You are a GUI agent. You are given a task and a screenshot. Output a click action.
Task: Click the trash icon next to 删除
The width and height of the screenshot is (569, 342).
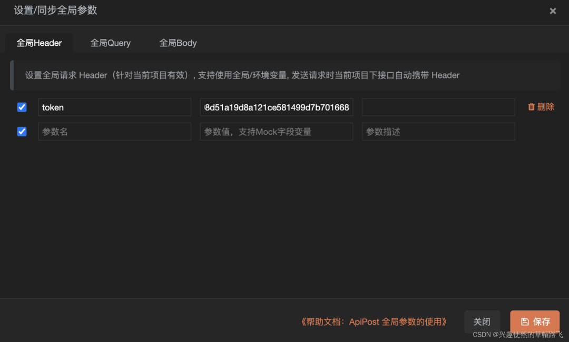tap(531, 106)
